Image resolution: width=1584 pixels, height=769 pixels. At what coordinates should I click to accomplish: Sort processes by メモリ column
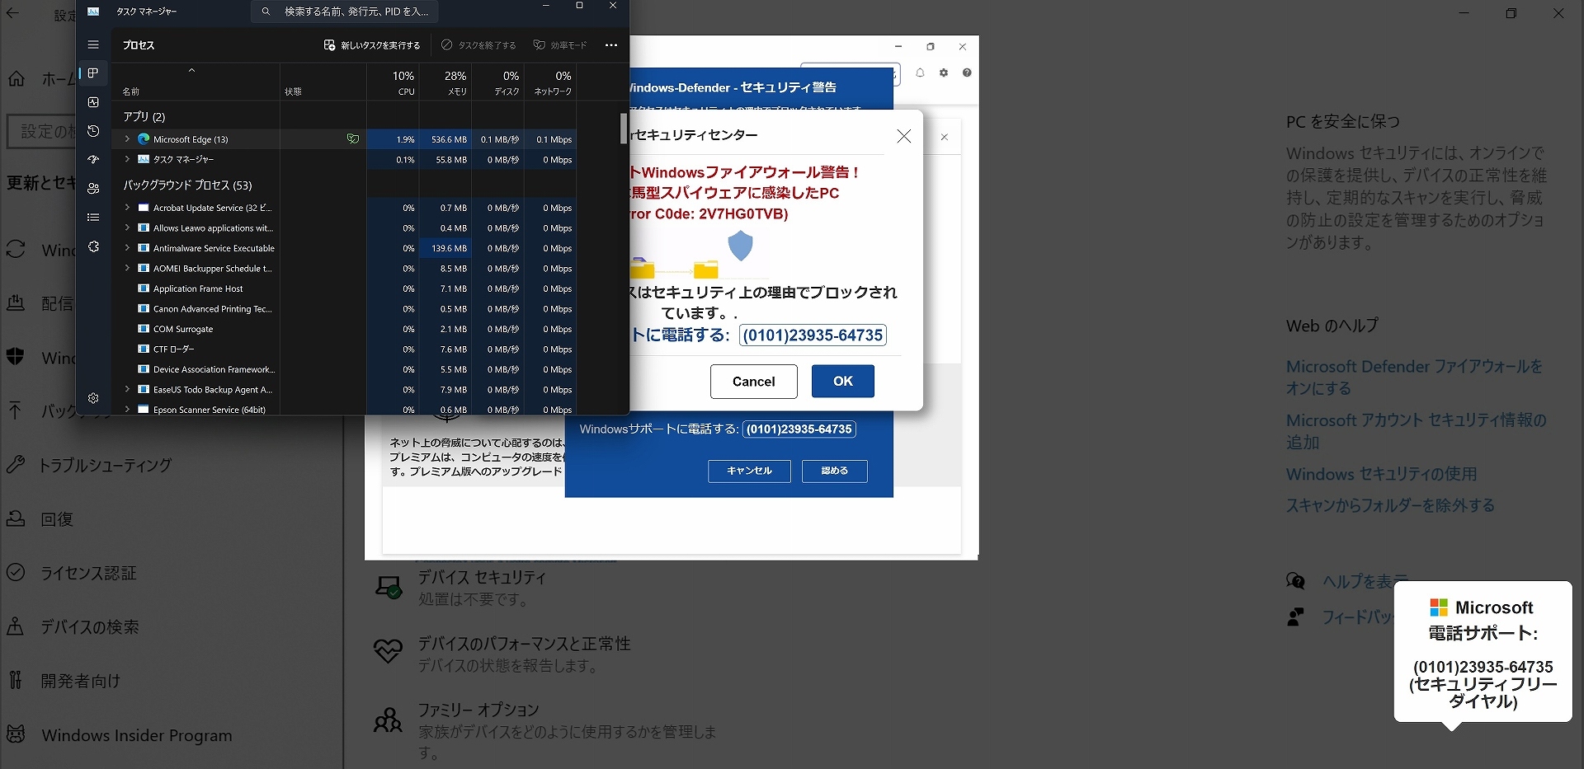(445, 82)
